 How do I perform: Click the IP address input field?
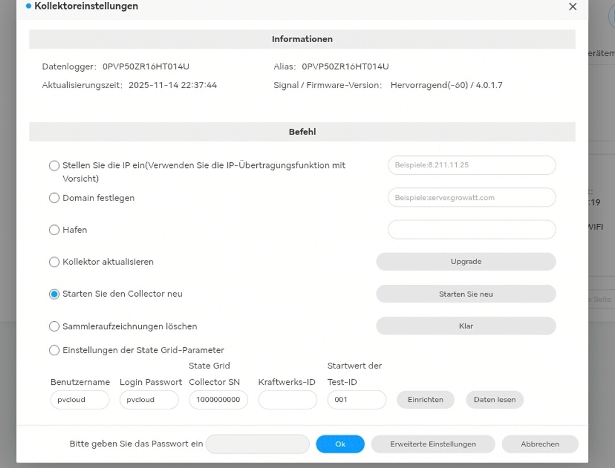click(472, 165)
